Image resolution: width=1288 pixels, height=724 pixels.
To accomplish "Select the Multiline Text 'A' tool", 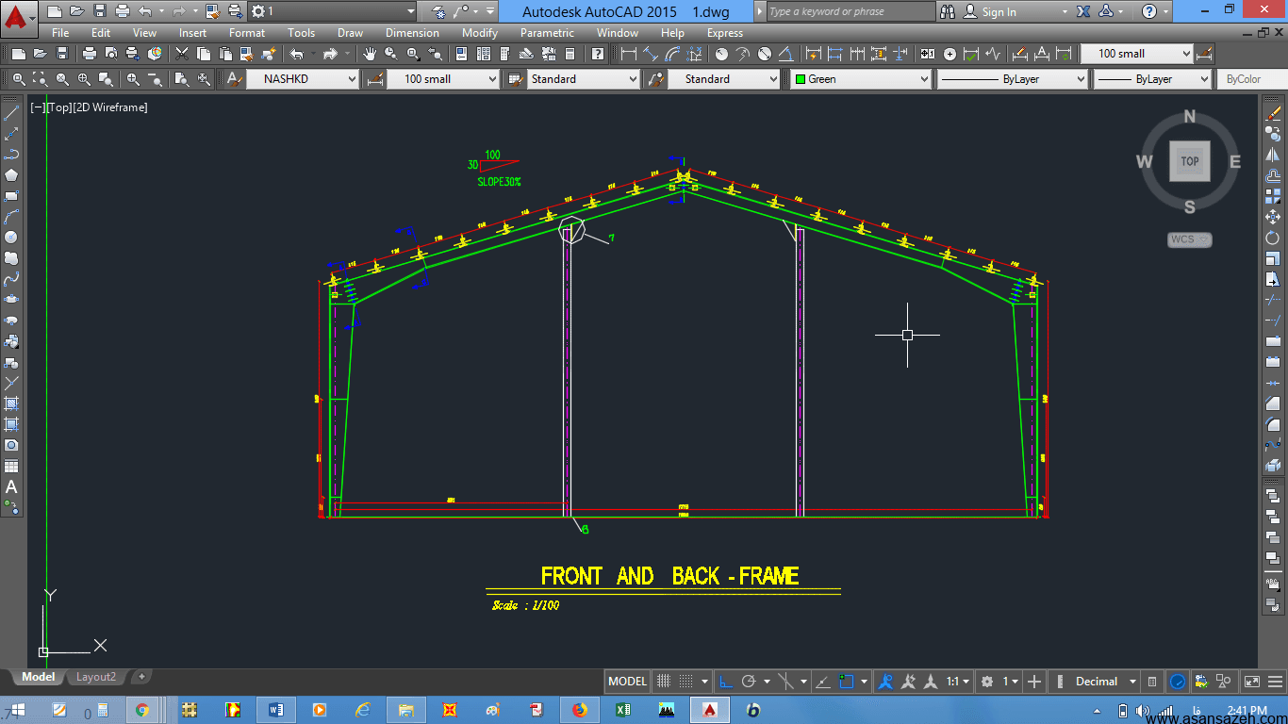I will click(11, 486).
